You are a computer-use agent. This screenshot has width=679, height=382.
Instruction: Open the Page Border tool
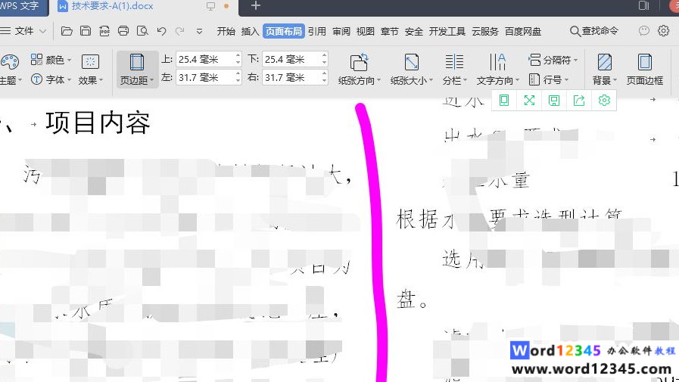[x=644, y=69]
